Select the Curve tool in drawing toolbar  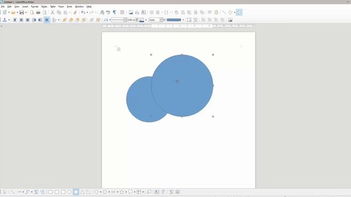pos(27,192)
